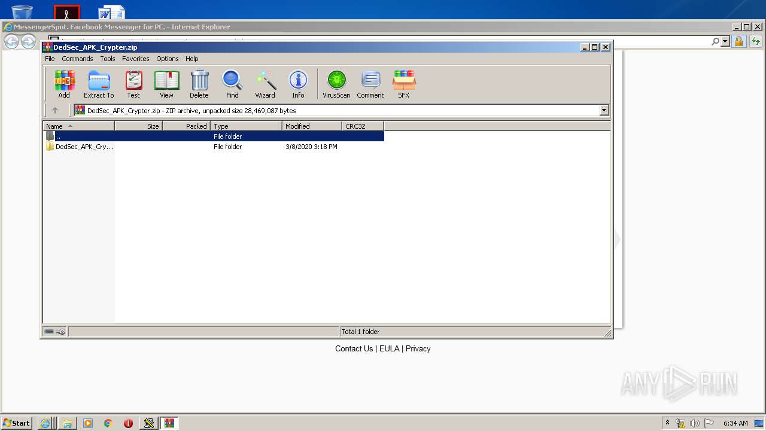Click the Extract To toolbar icon
Image resolution: width=766 pixels, height=431 pixels.
[x=99, y=84]
